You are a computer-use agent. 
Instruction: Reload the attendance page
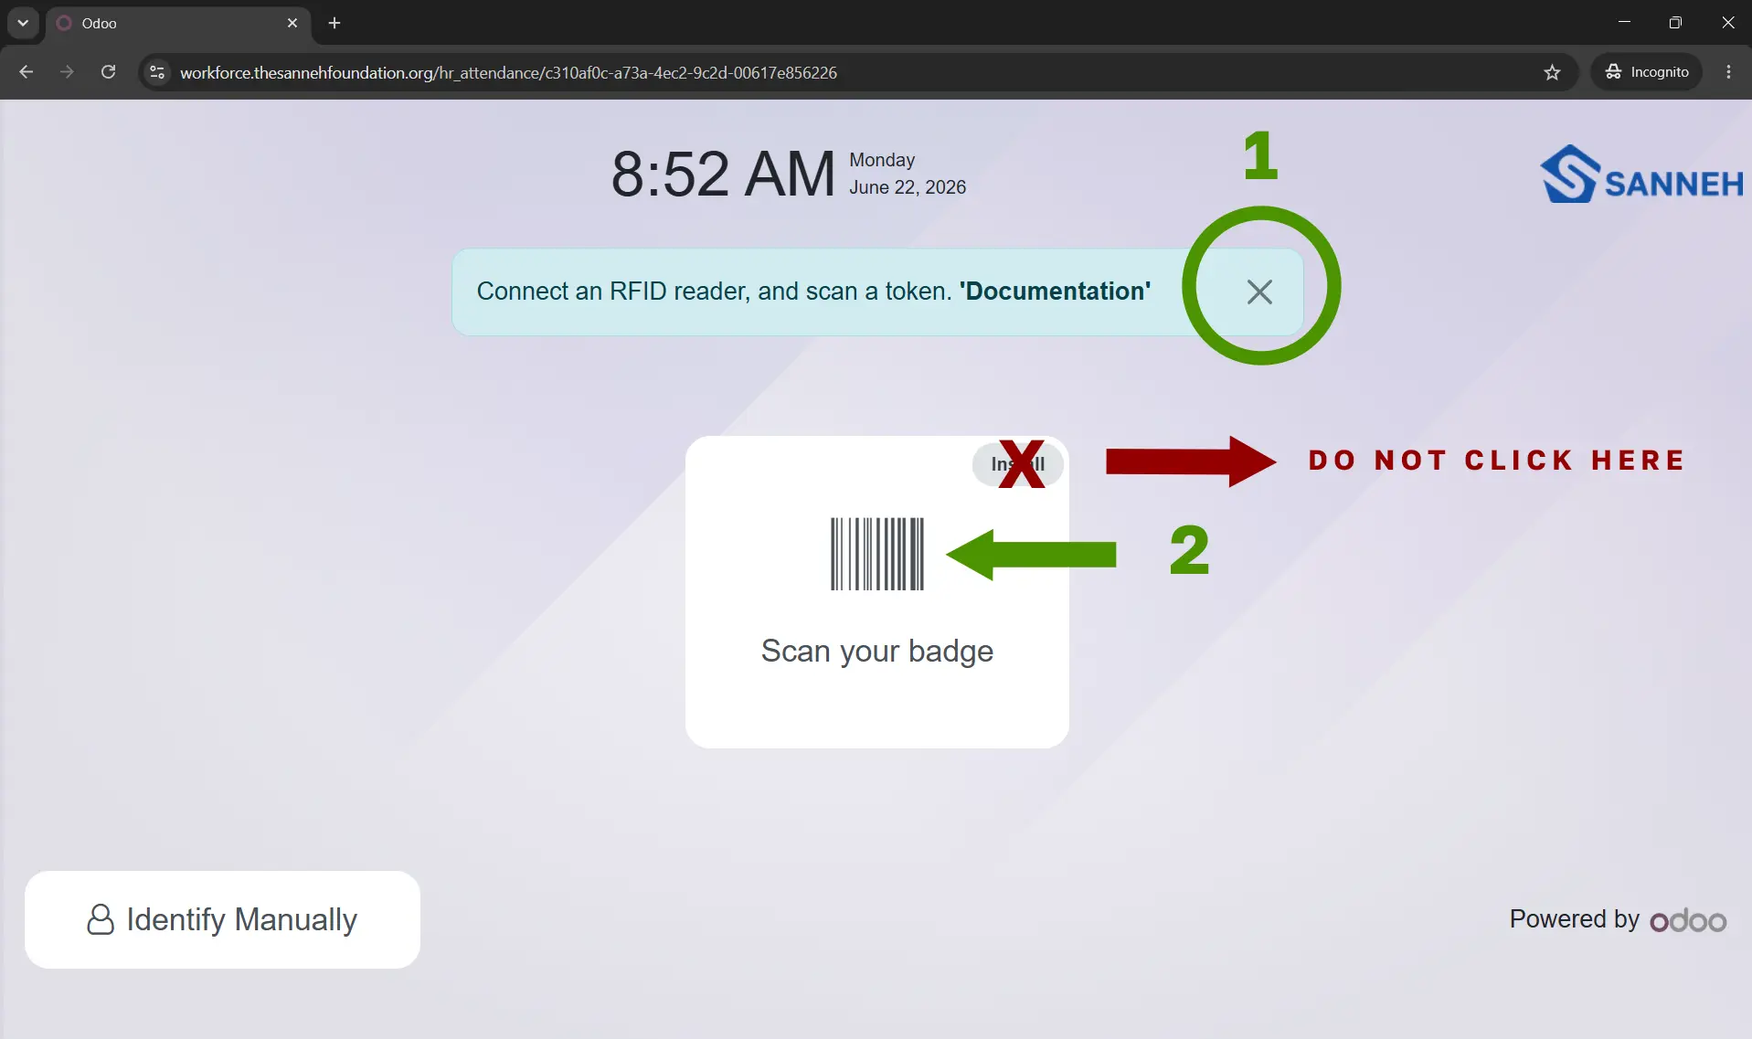tap(108, 72)
